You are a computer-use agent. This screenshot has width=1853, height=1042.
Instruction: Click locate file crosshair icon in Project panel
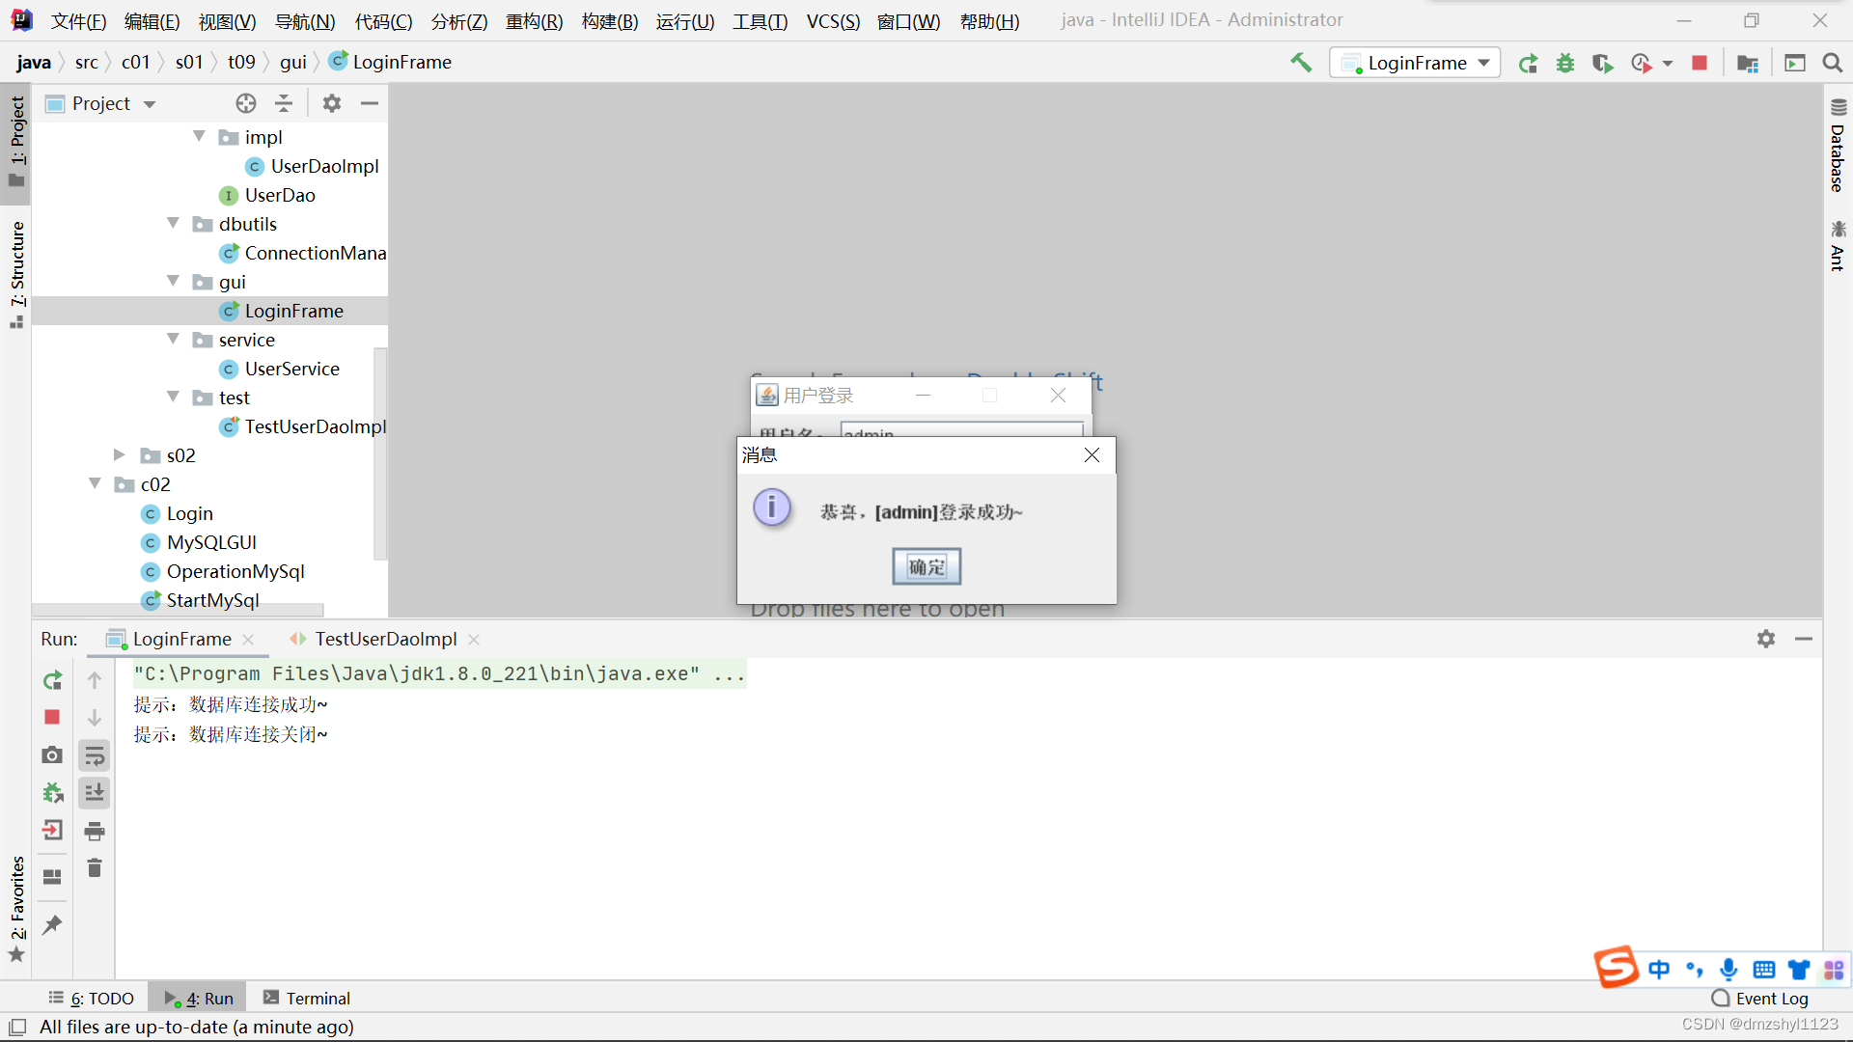click(x=246, y=103)
